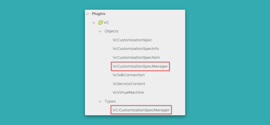The image size is (270, 125).
Task: Click the Types folder label
Action: pos(110,101)
